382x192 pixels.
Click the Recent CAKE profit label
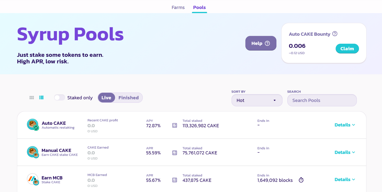[x=103, y=120]
